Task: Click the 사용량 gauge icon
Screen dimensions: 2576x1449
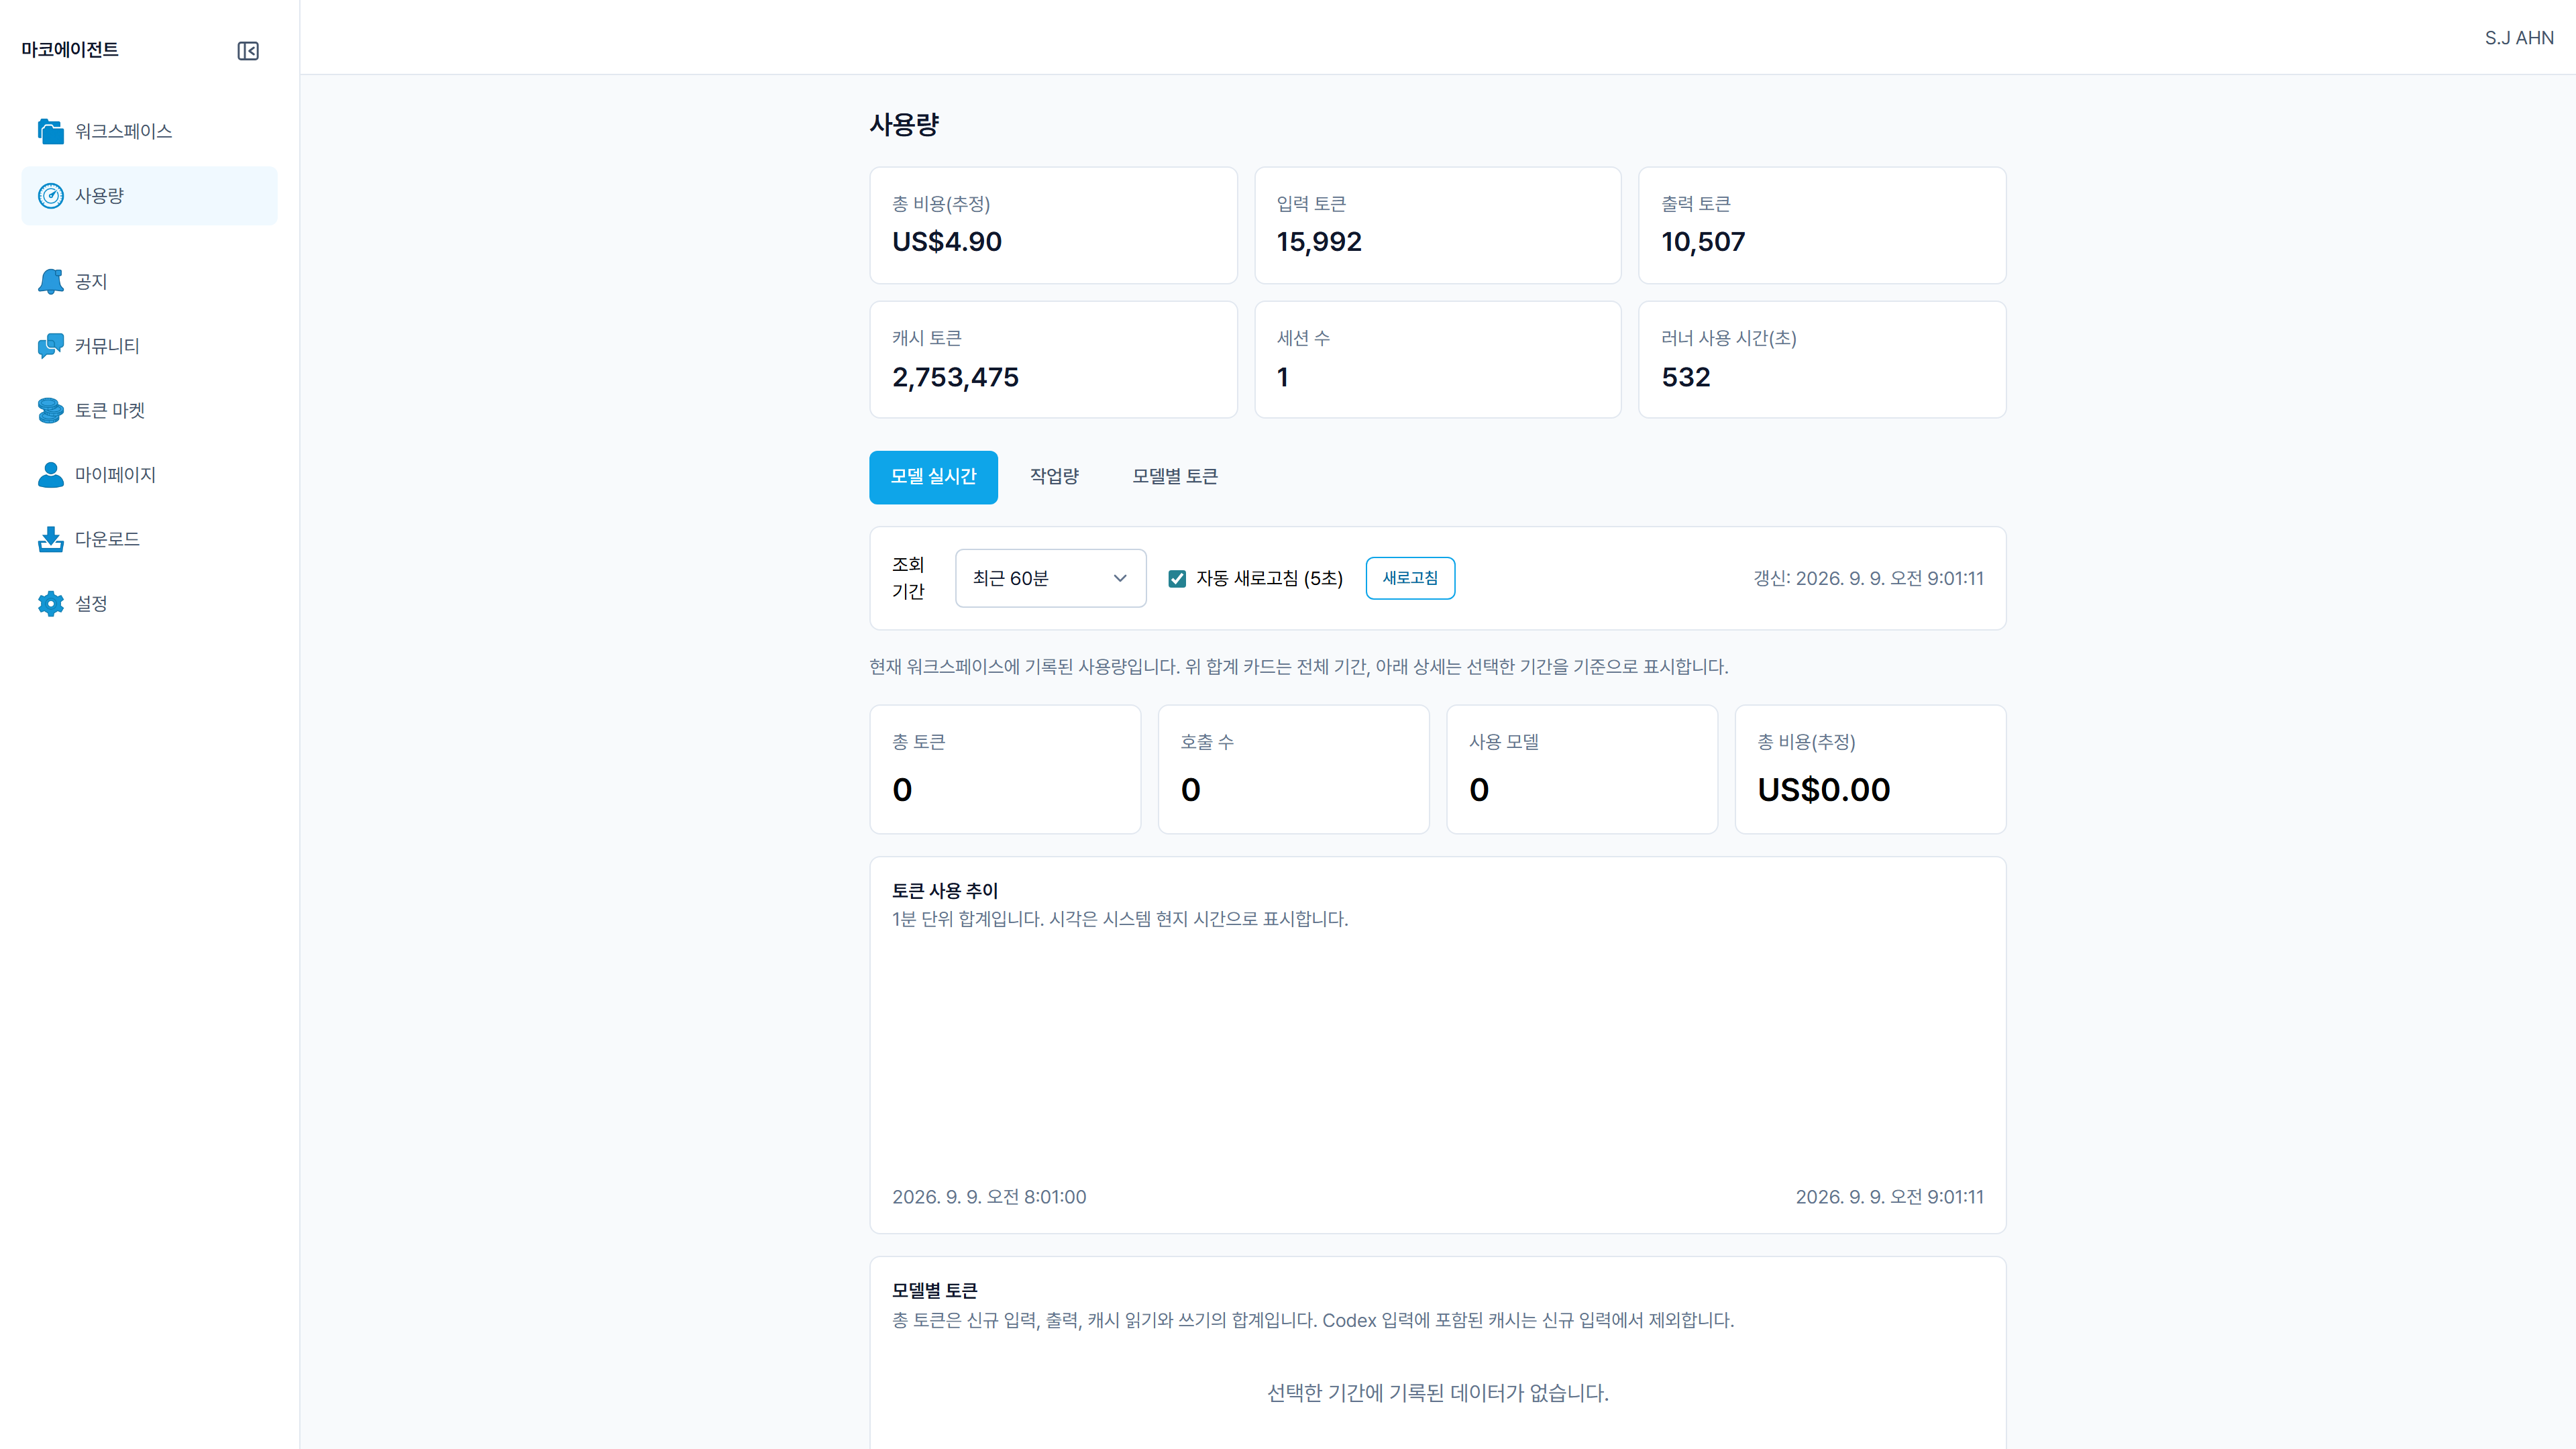Action: (51, 196)
